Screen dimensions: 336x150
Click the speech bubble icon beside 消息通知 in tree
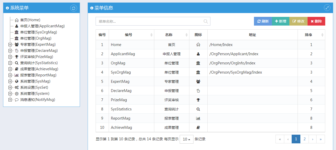[x=17, y=100]
